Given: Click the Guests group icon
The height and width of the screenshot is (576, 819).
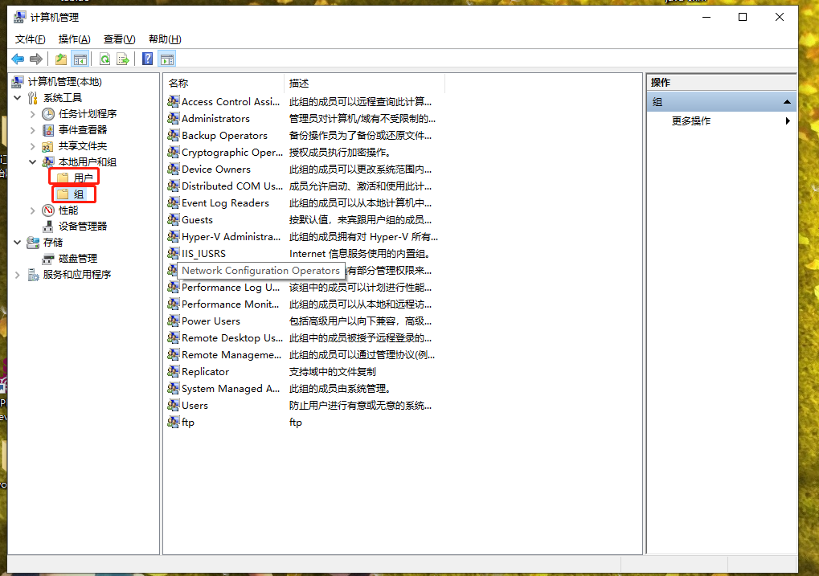Looking at the screenshot, I should (174, 220).
